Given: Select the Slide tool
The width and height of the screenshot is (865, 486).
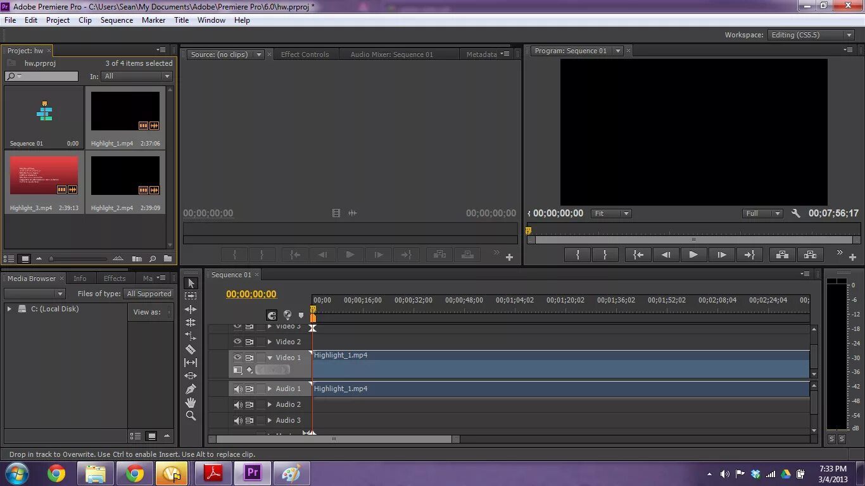Looking at the screenshot, I should [191, 376].
